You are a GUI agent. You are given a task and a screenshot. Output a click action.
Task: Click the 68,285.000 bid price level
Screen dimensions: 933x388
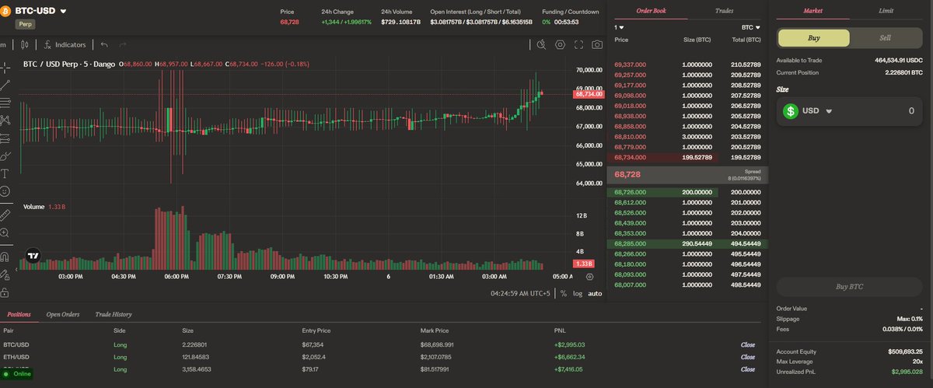pyautogui.click(x=629, y=243)
